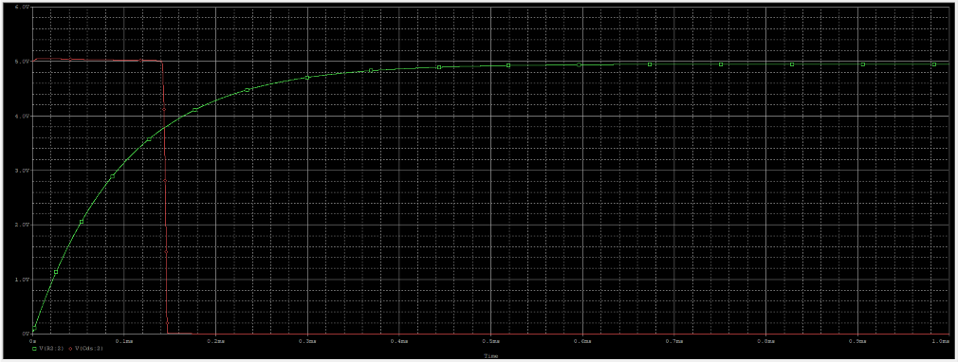The image size is (958, 362).
Task: Click the 0V y-axis label
Action: coord(25,334)
